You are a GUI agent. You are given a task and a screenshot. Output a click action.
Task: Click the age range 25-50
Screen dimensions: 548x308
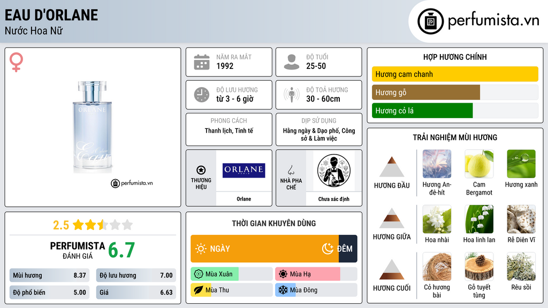[x=316, y=66]
